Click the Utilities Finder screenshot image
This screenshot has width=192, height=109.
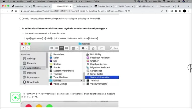pyautogui.click(x=69, y=64)
